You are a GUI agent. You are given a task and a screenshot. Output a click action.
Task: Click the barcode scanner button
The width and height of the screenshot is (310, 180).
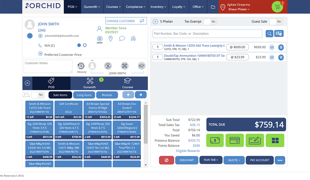(279, 34)
